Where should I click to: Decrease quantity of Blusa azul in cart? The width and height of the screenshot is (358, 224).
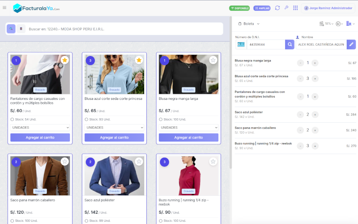(x=300, y=79)
